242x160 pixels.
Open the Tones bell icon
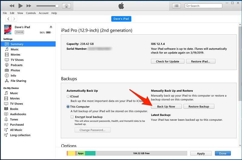6,119
